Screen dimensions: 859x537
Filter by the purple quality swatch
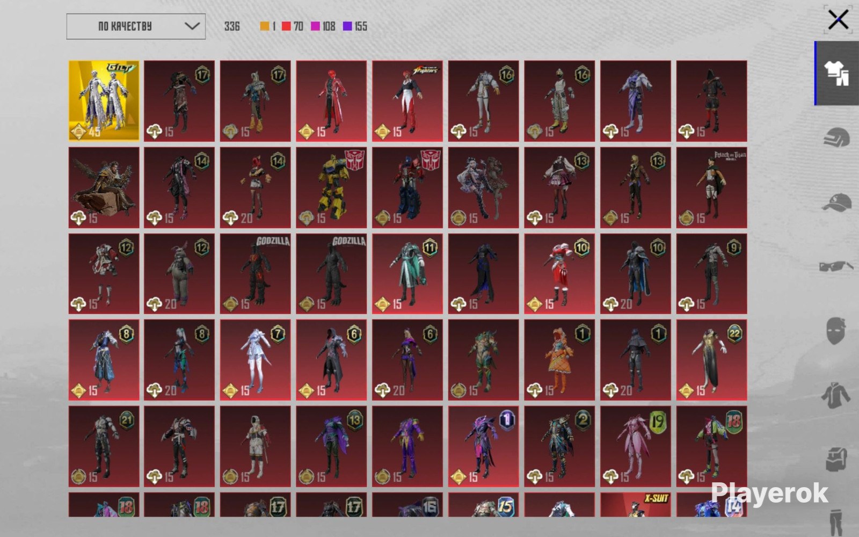pyautogui.click(x=347, y=26)
